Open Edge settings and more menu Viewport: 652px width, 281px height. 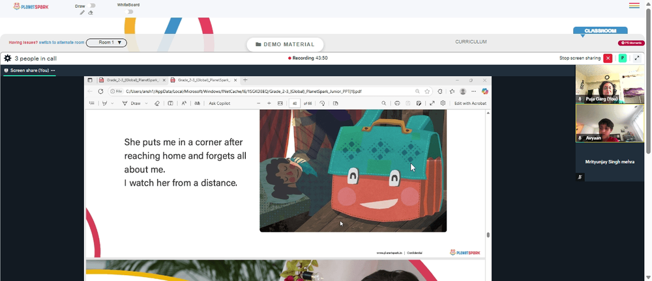pyautogui.click(x=473, y=91)
